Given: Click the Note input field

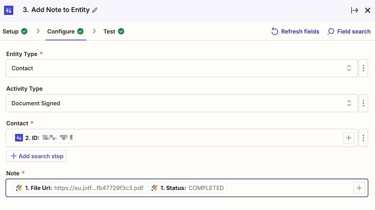Looking at the screenshot, I should pos(187,188).
